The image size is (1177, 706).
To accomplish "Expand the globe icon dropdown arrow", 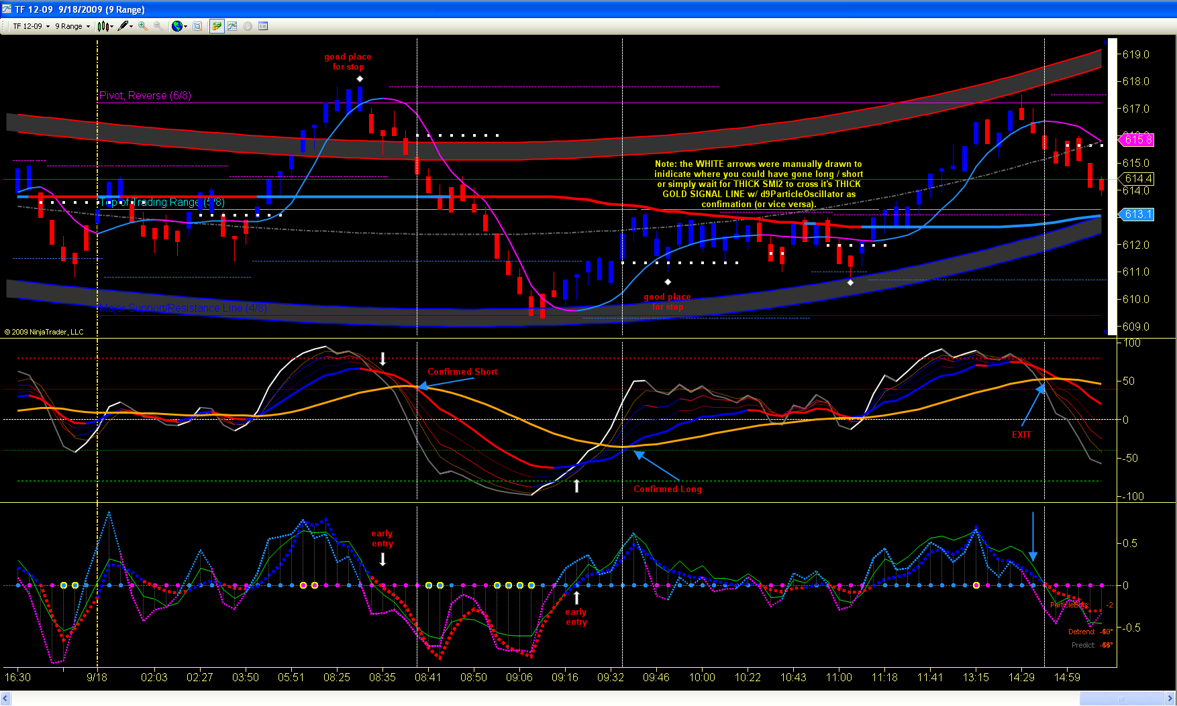I will [x=185, y=26].
